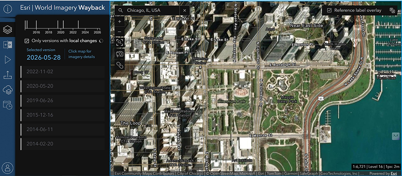The image size is (402, 176).
Task: Select the 2020-05-20 imagery version
Action: pyautogui.click(x=63, y=86)
